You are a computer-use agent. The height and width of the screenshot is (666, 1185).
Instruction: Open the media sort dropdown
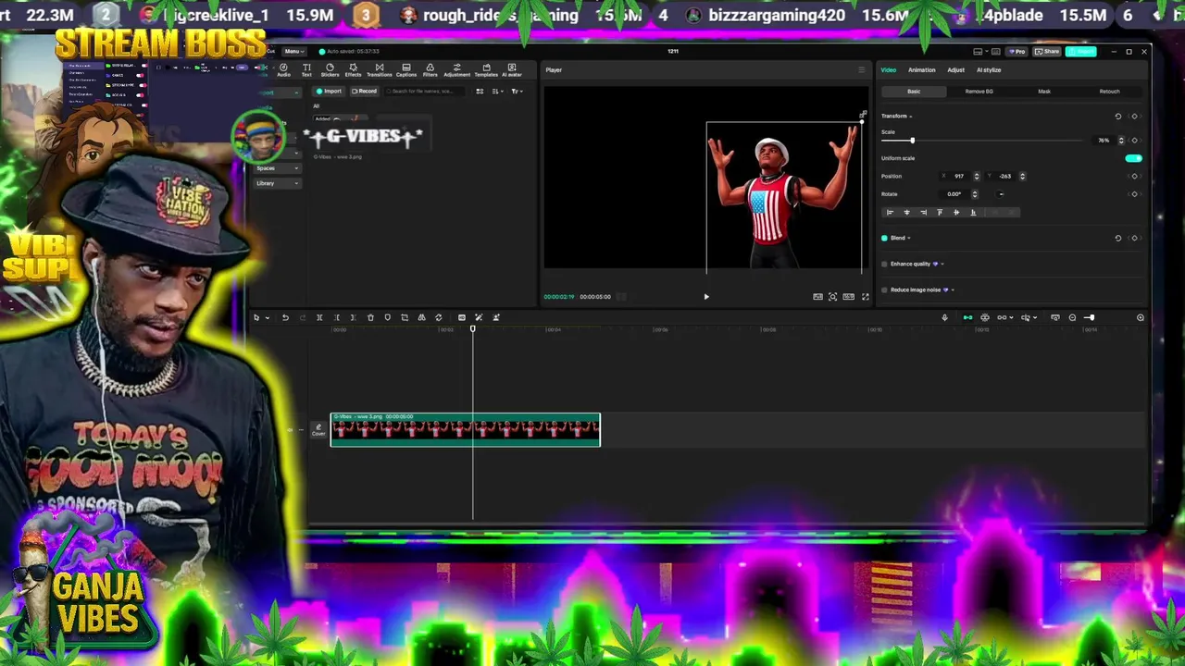[x=498, y=91]
